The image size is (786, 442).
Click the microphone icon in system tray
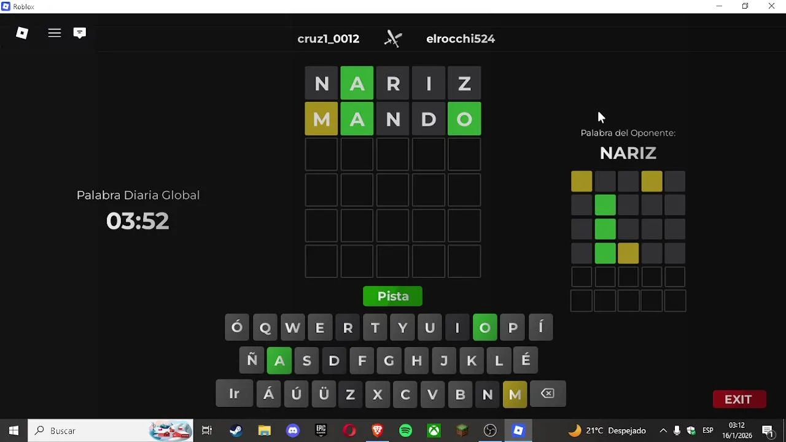(x=677, y=431)
